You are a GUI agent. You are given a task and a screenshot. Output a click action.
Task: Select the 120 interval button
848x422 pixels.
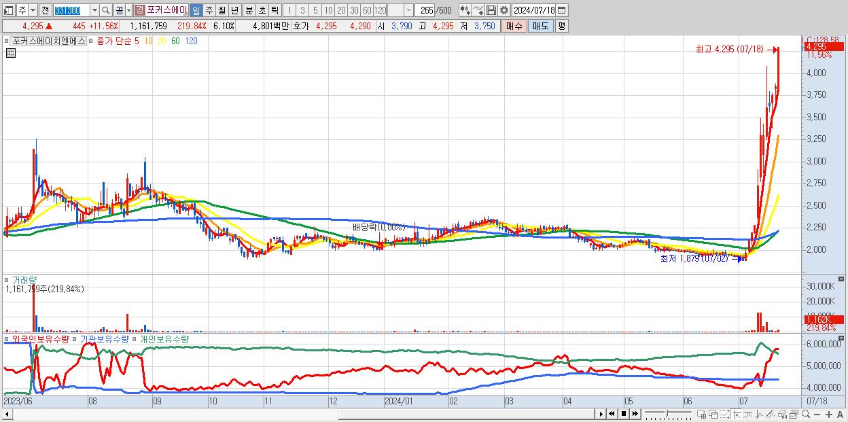pyautogui.click(x=380, y=10)
